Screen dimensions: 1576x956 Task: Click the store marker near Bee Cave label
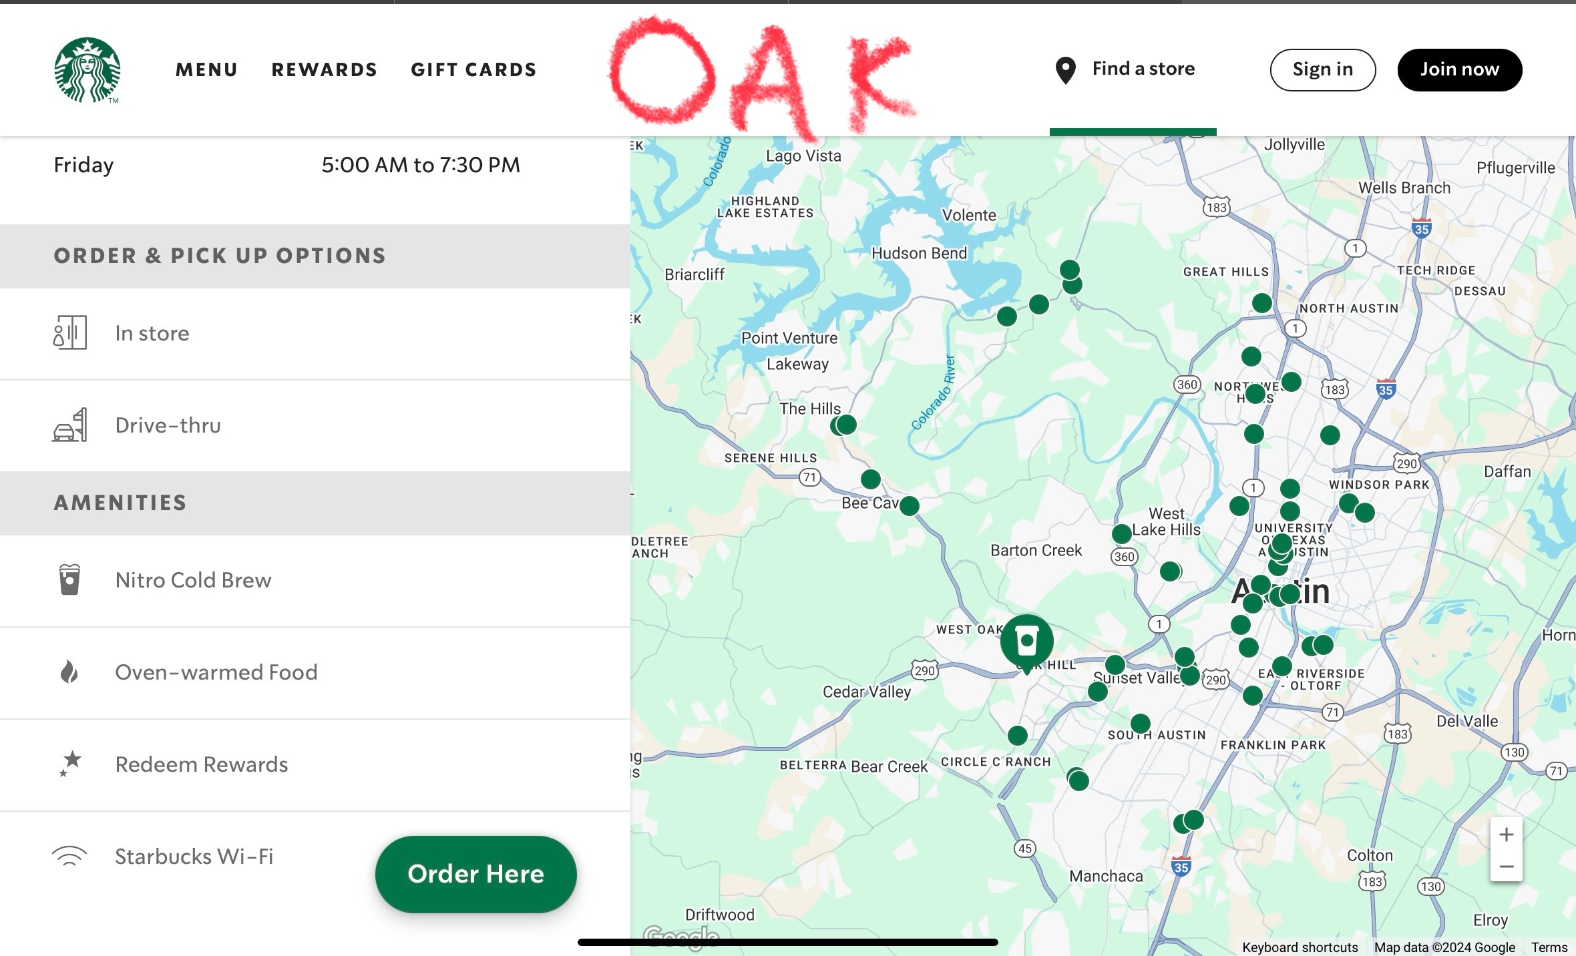tap(910, 506)
